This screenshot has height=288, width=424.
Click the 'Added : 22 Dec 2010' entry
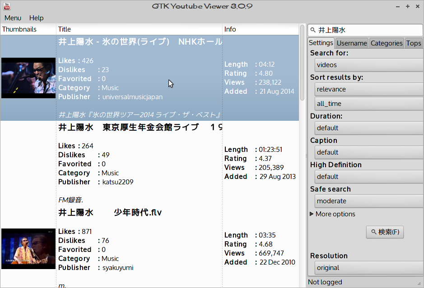260,262
